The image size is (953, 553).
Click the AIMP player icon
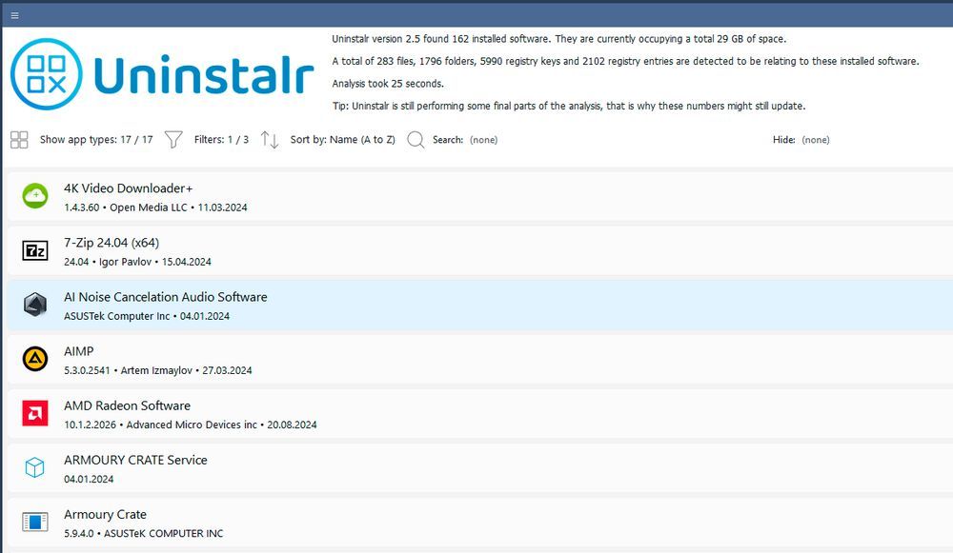34,359
